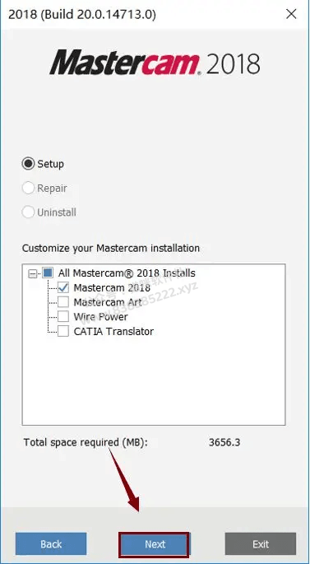
Task: Collapse the All Mastercam 2018 Installs tree
Action: 32,274
